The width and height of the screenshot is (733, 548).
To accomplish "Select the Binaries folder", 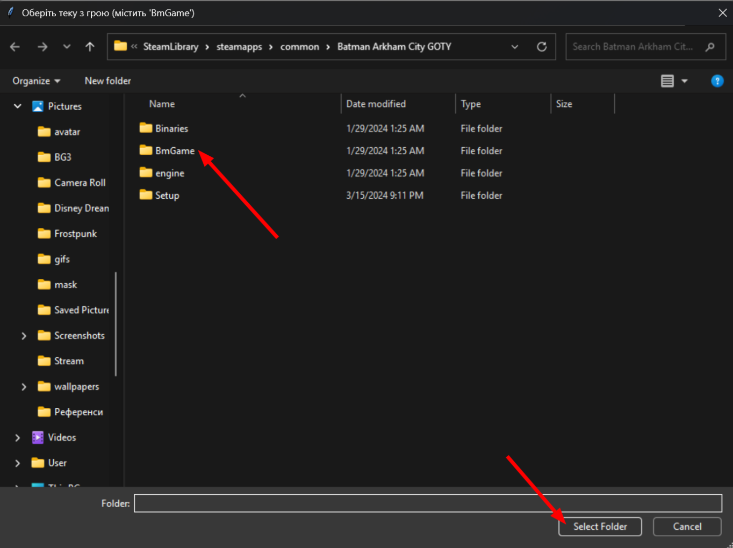I will pos(172,128).
